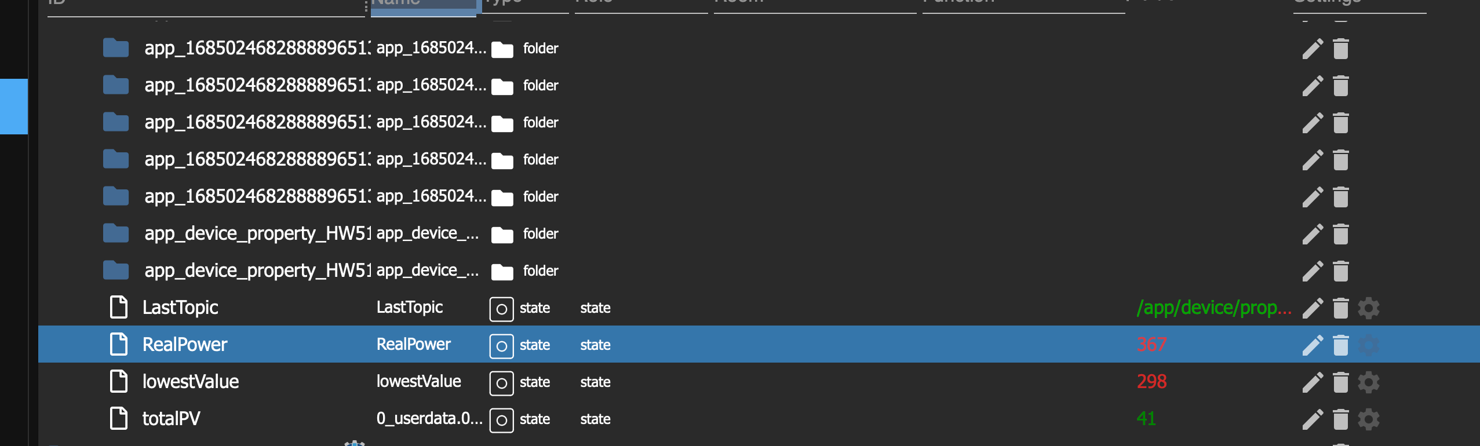This screenshot has width=1480, height=446.
Task: Expand the first app_device_property_HW51 folder
Action: pos(116,233)
